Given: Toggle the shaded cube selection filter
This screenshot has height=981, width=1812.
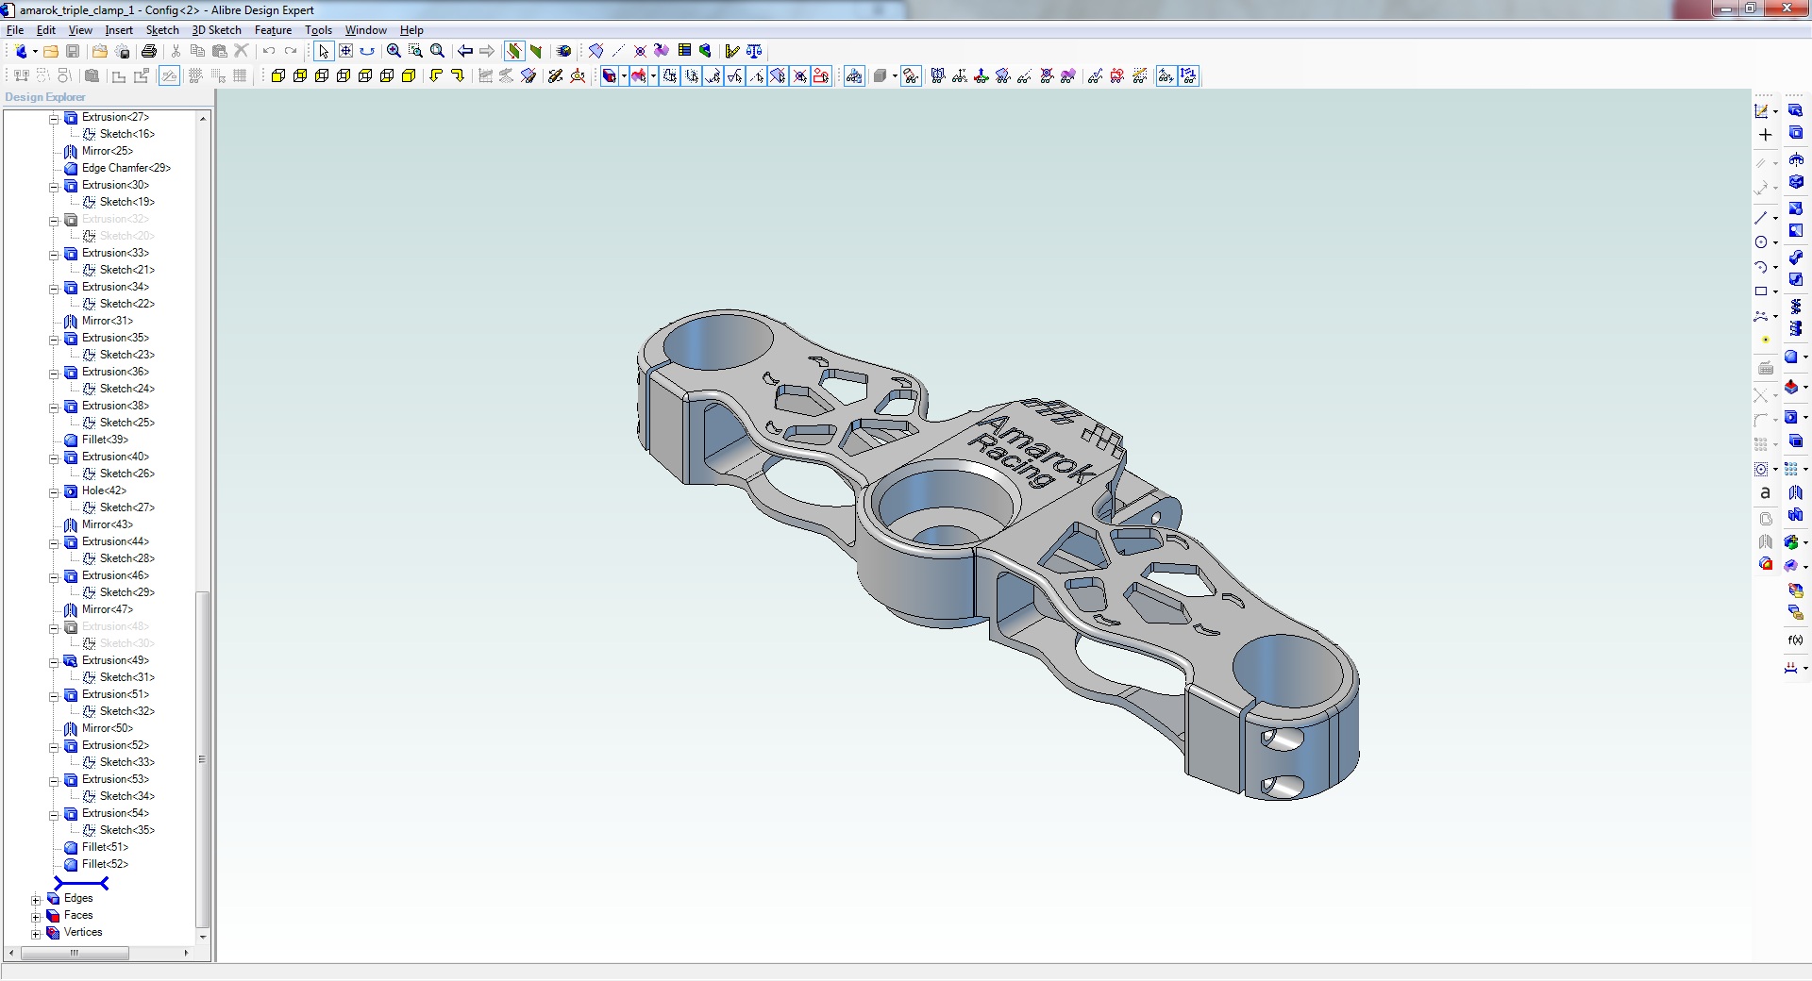Looking at the screenshot, I should click(609, 75).
